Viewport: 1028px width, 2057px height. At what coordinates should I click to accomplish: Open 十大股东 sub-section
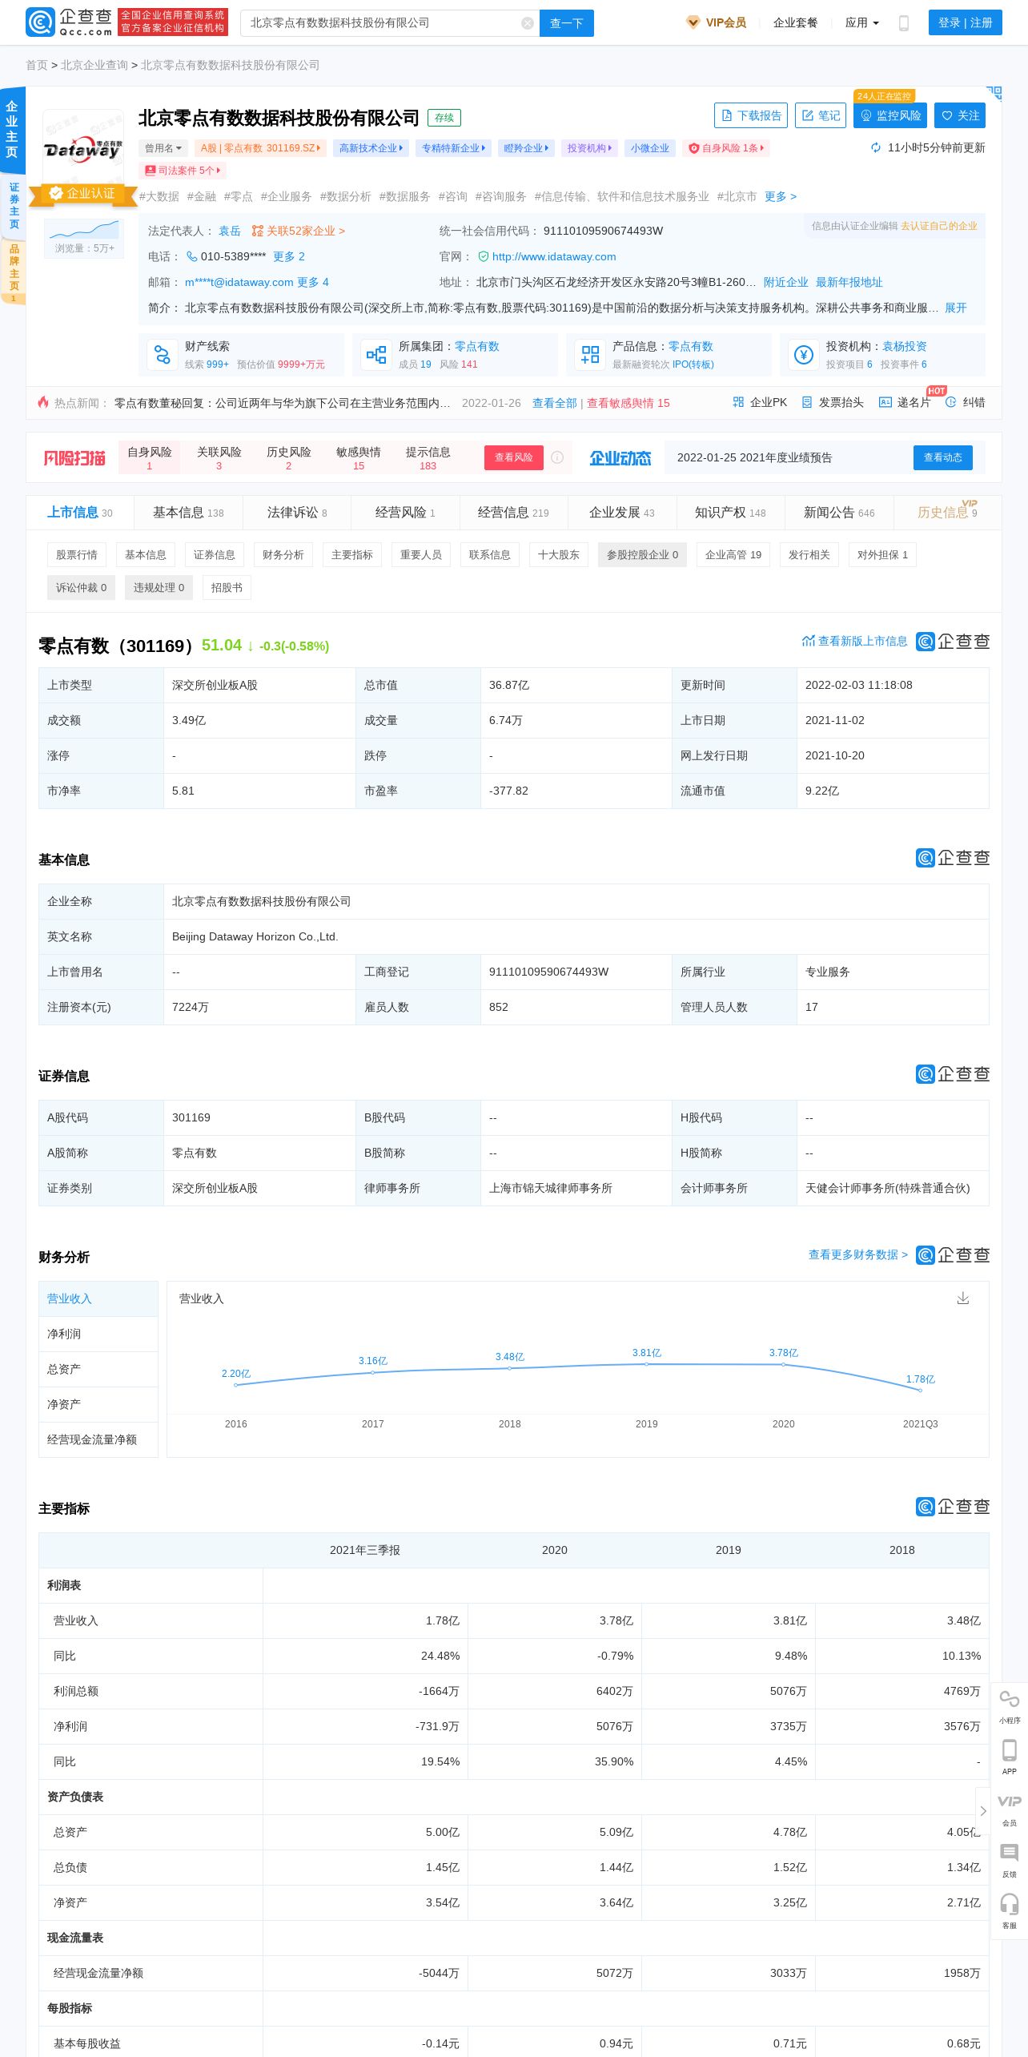(559, 554)
